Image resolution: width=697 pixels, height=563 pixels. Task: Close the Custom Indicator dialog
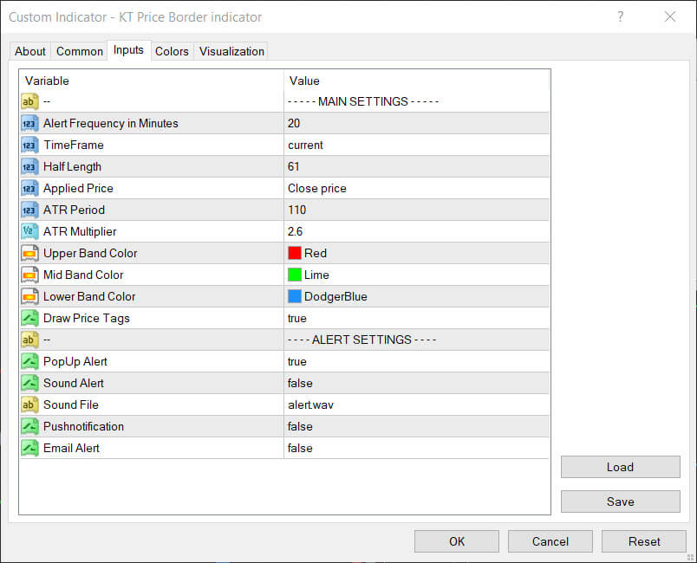click(x=670, y=16)
